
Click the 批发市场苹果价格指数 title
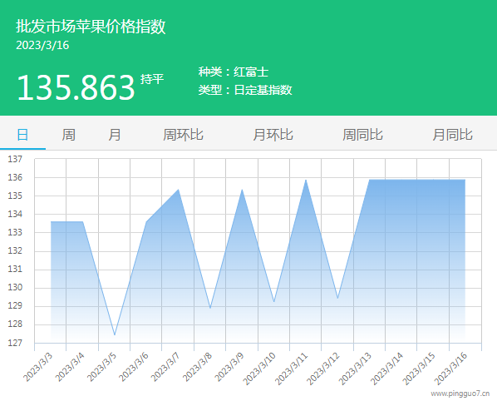point(91,26)
